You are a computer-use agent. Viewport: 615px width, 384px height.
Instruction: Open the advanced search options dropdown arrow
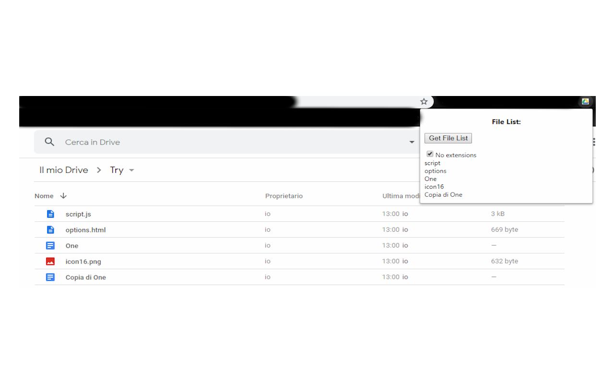(x=412, y=142)
